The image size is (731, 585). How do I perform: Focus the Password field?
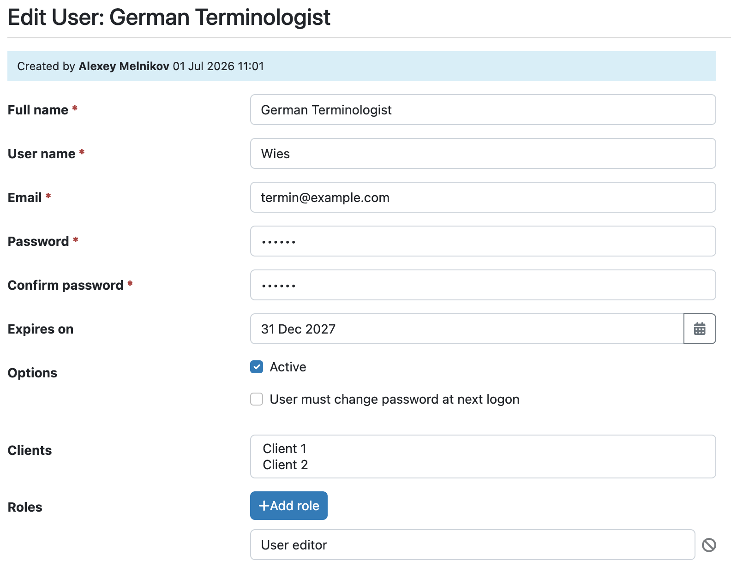point(483,241)
